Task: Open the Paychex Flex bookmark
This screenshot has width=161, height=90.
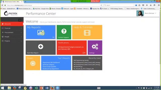Action: click(95, 9)
